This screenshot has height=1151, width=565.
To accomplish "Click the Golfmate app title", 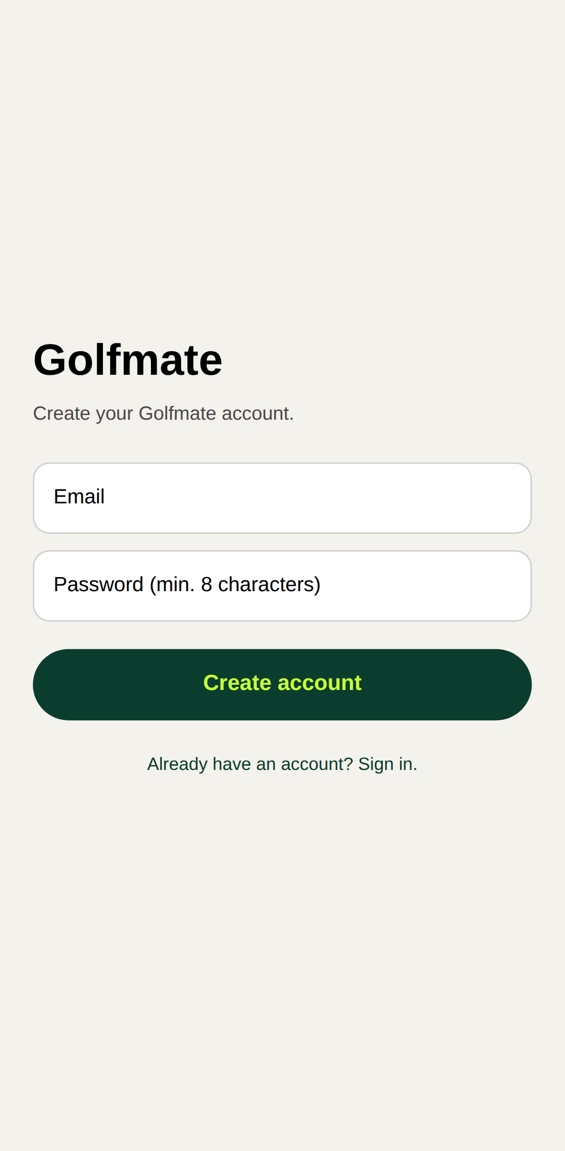I will pyautogui.click(x=128, y=359).
